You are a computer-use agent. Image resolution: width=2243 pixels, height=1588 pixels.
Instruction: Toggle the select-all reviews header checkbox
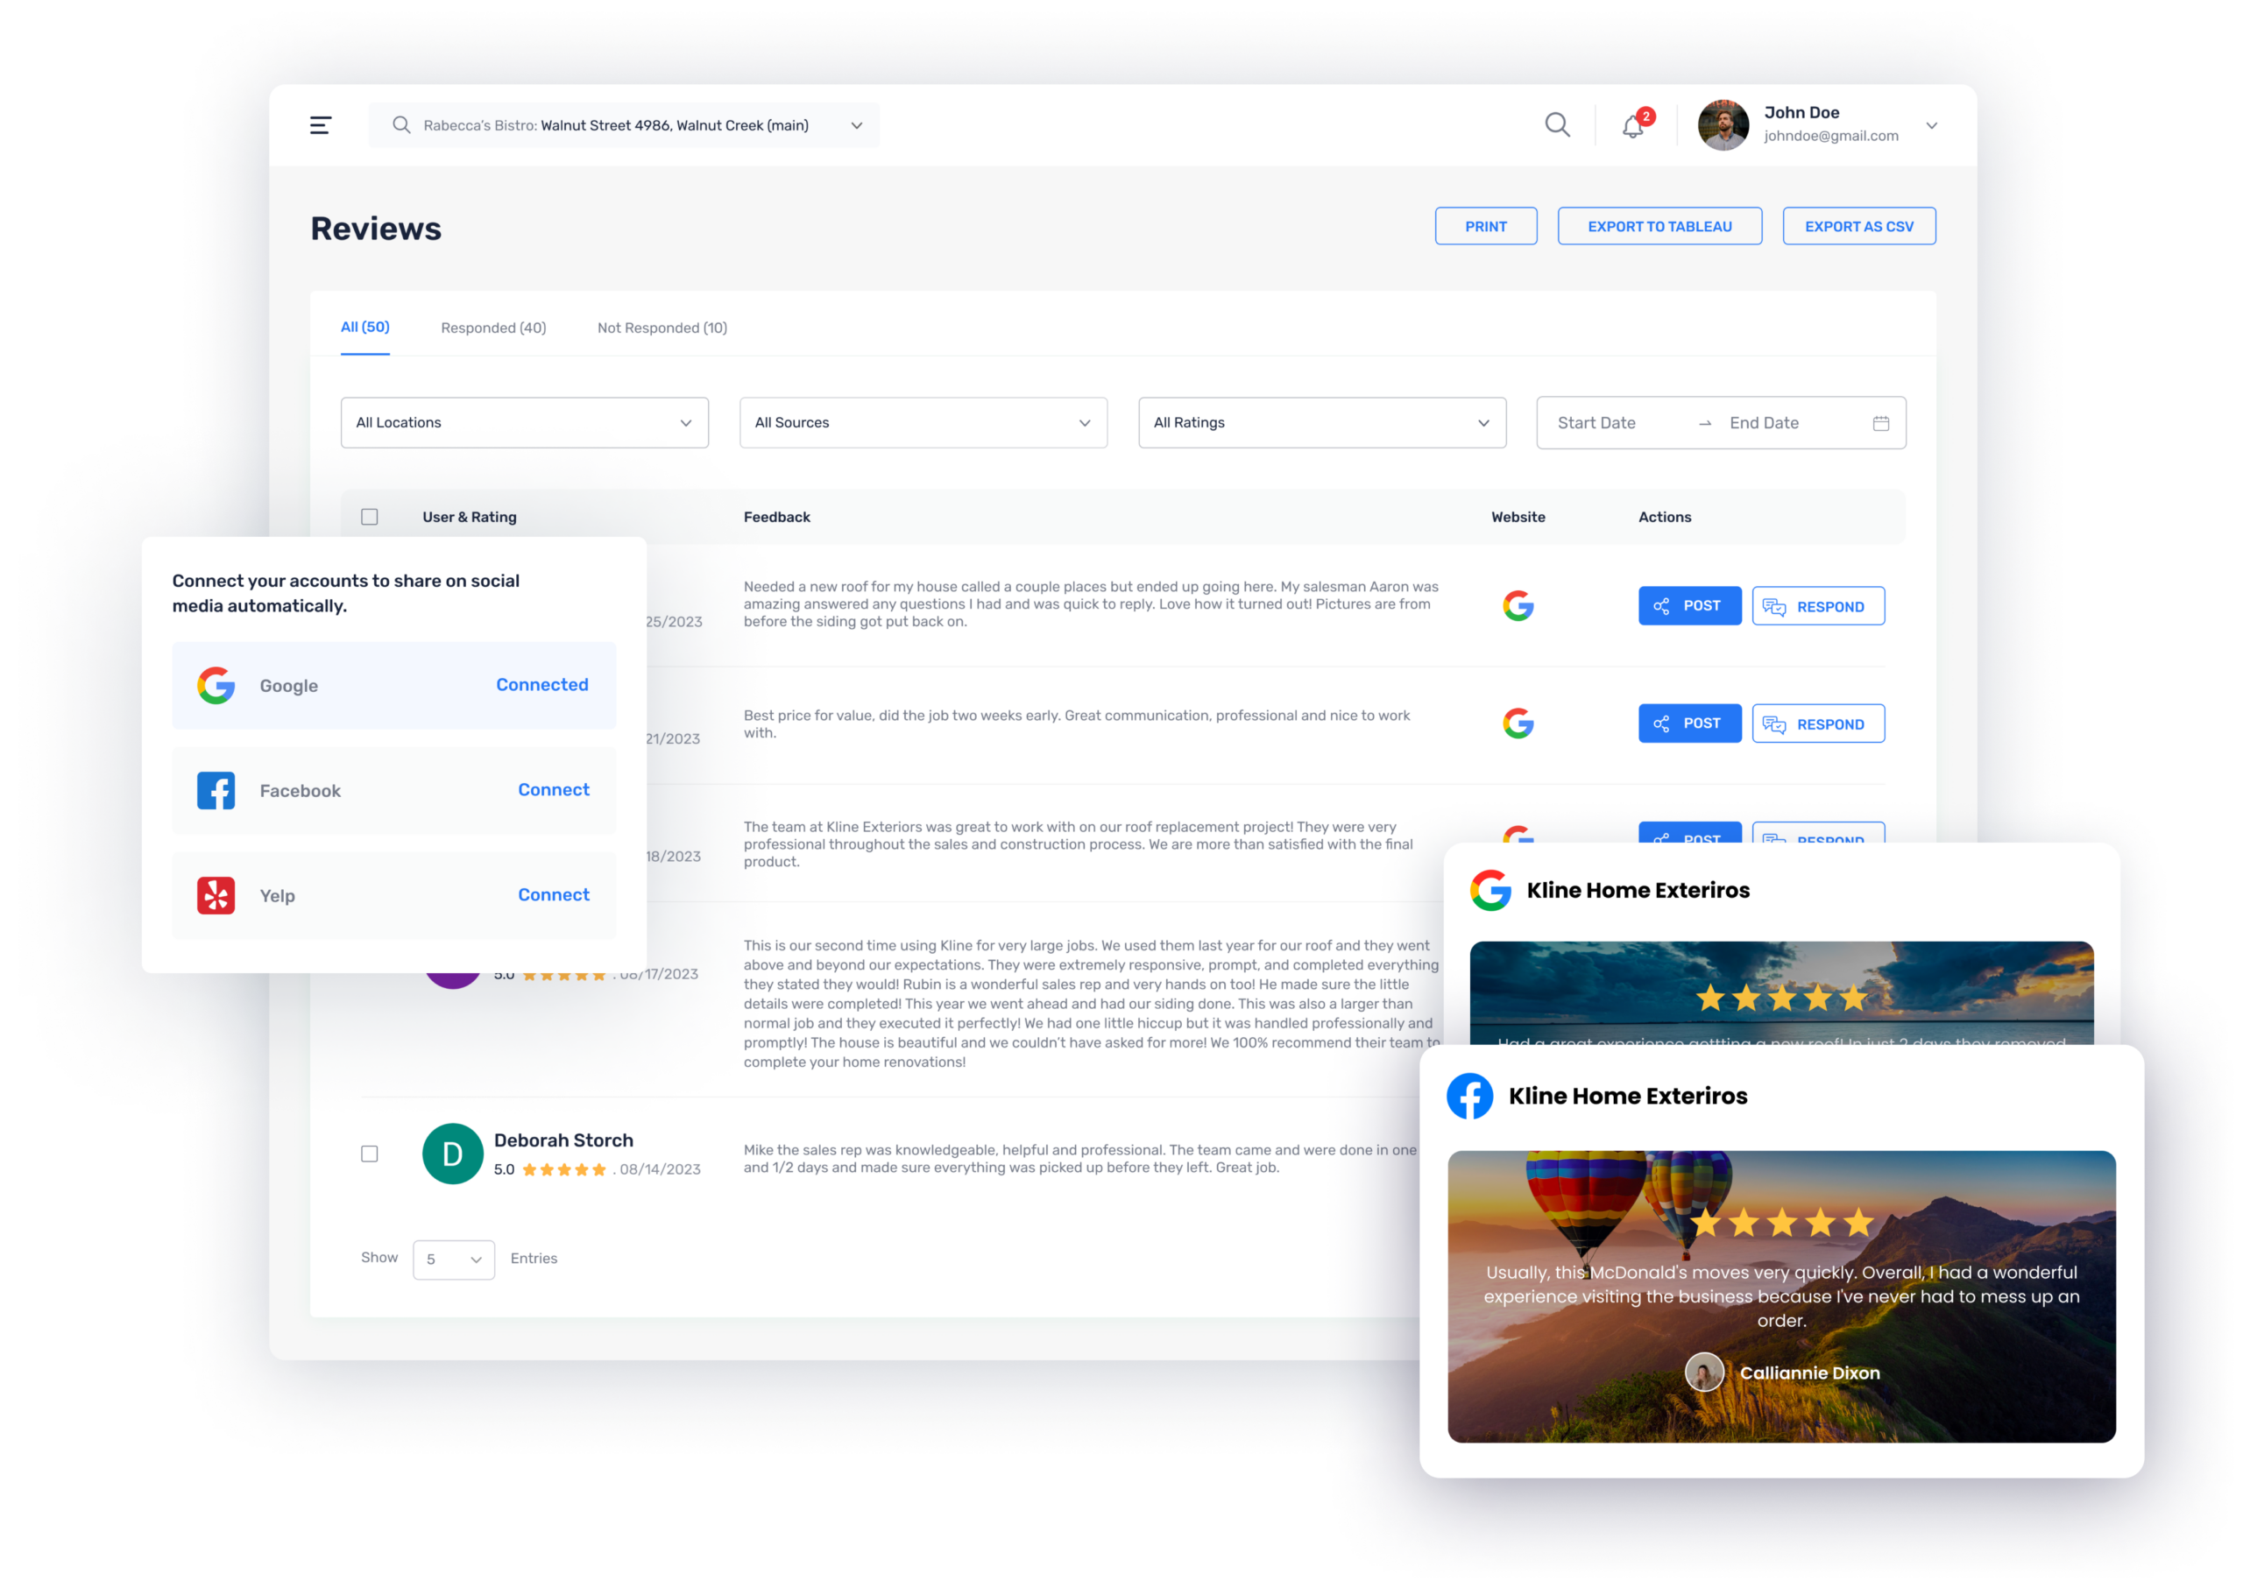[x=370, y=518]
